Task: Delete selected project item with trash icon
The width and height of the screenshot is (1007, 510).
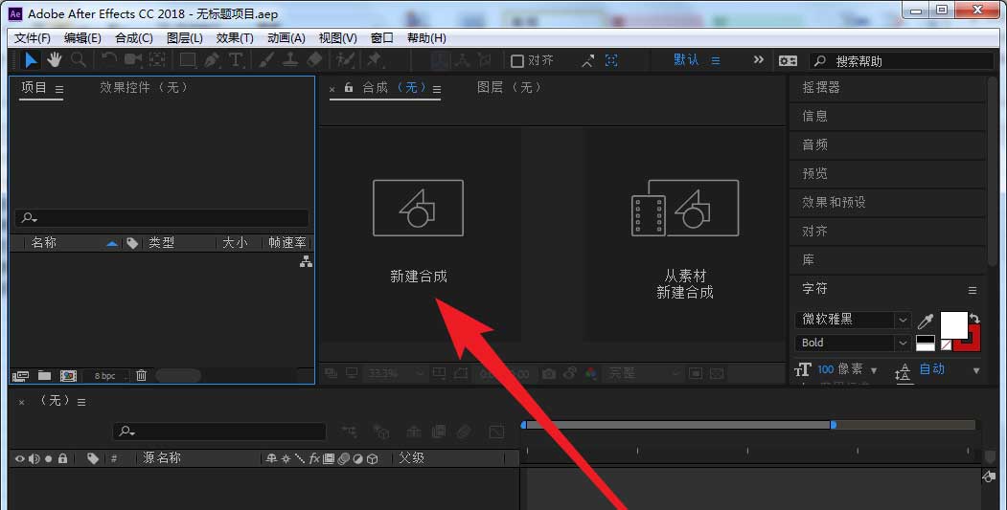Action: pos(141,375)
